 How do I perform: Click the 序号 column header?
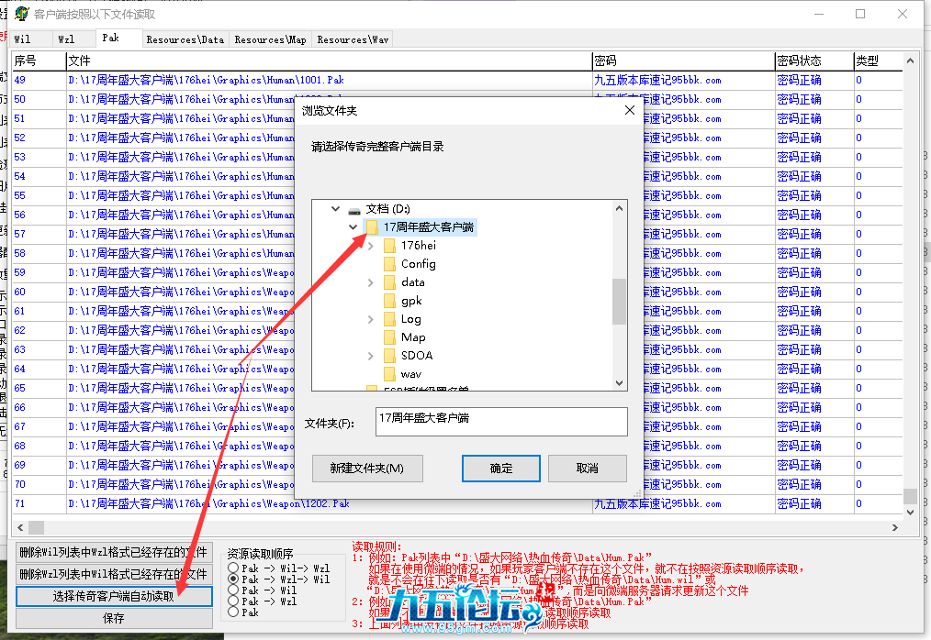pos(39,61)
